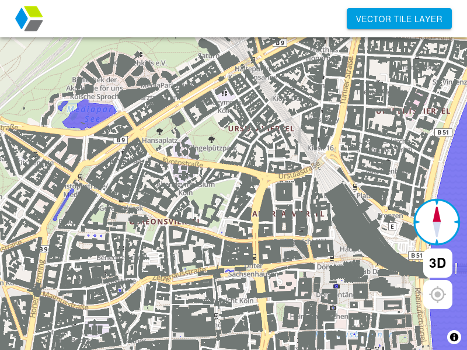Click the camera viewpoint icon near Dom
This screenshot has height=350, width=467.
(x=336, y=286)
